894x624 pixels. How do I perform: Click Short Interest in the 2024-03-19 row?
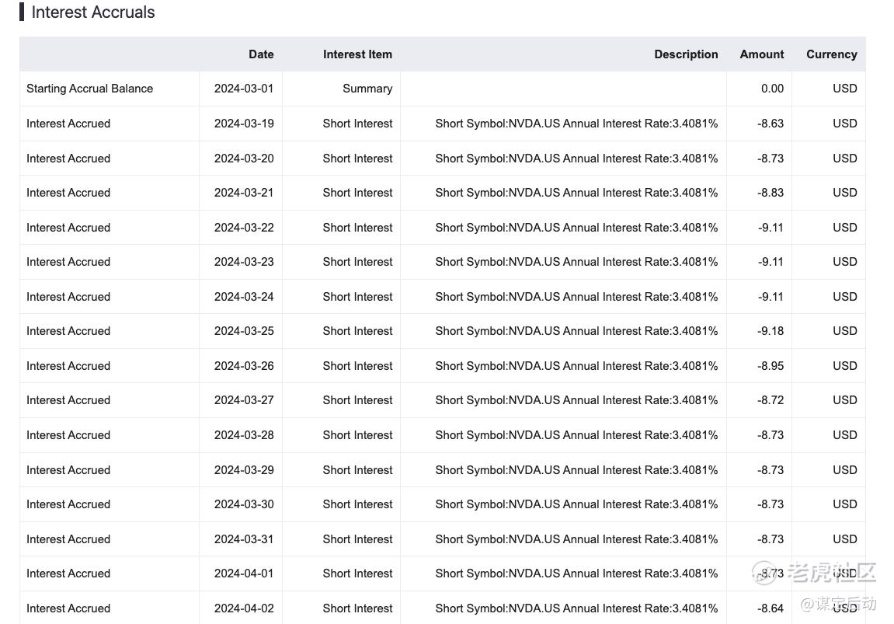[x=357, y=124]
